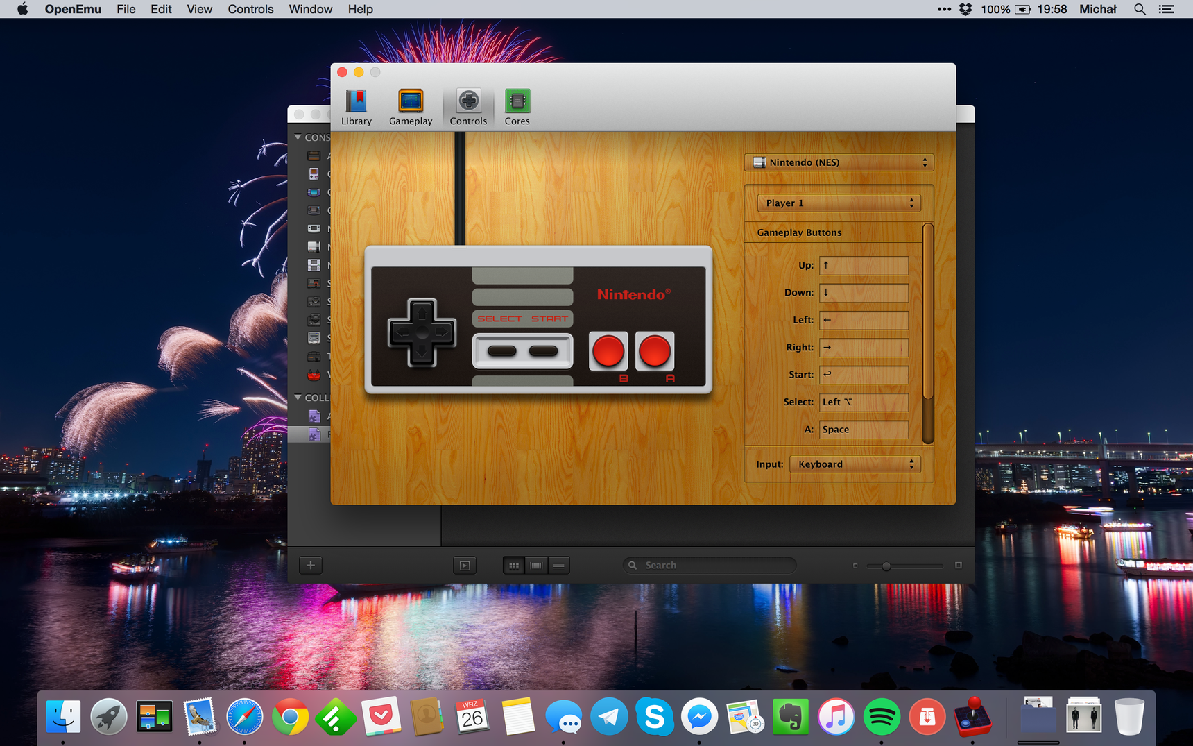Open the Help menu

(x=361, y=9)
